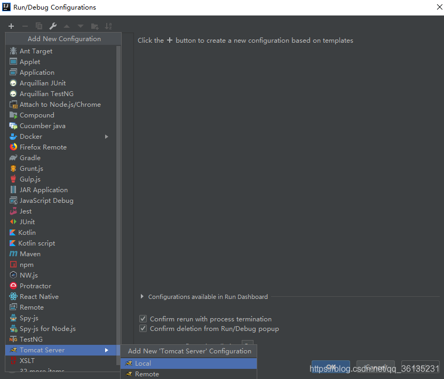
Task: Click the Sort Configurations icon
Action: click(x=109, y=26)
